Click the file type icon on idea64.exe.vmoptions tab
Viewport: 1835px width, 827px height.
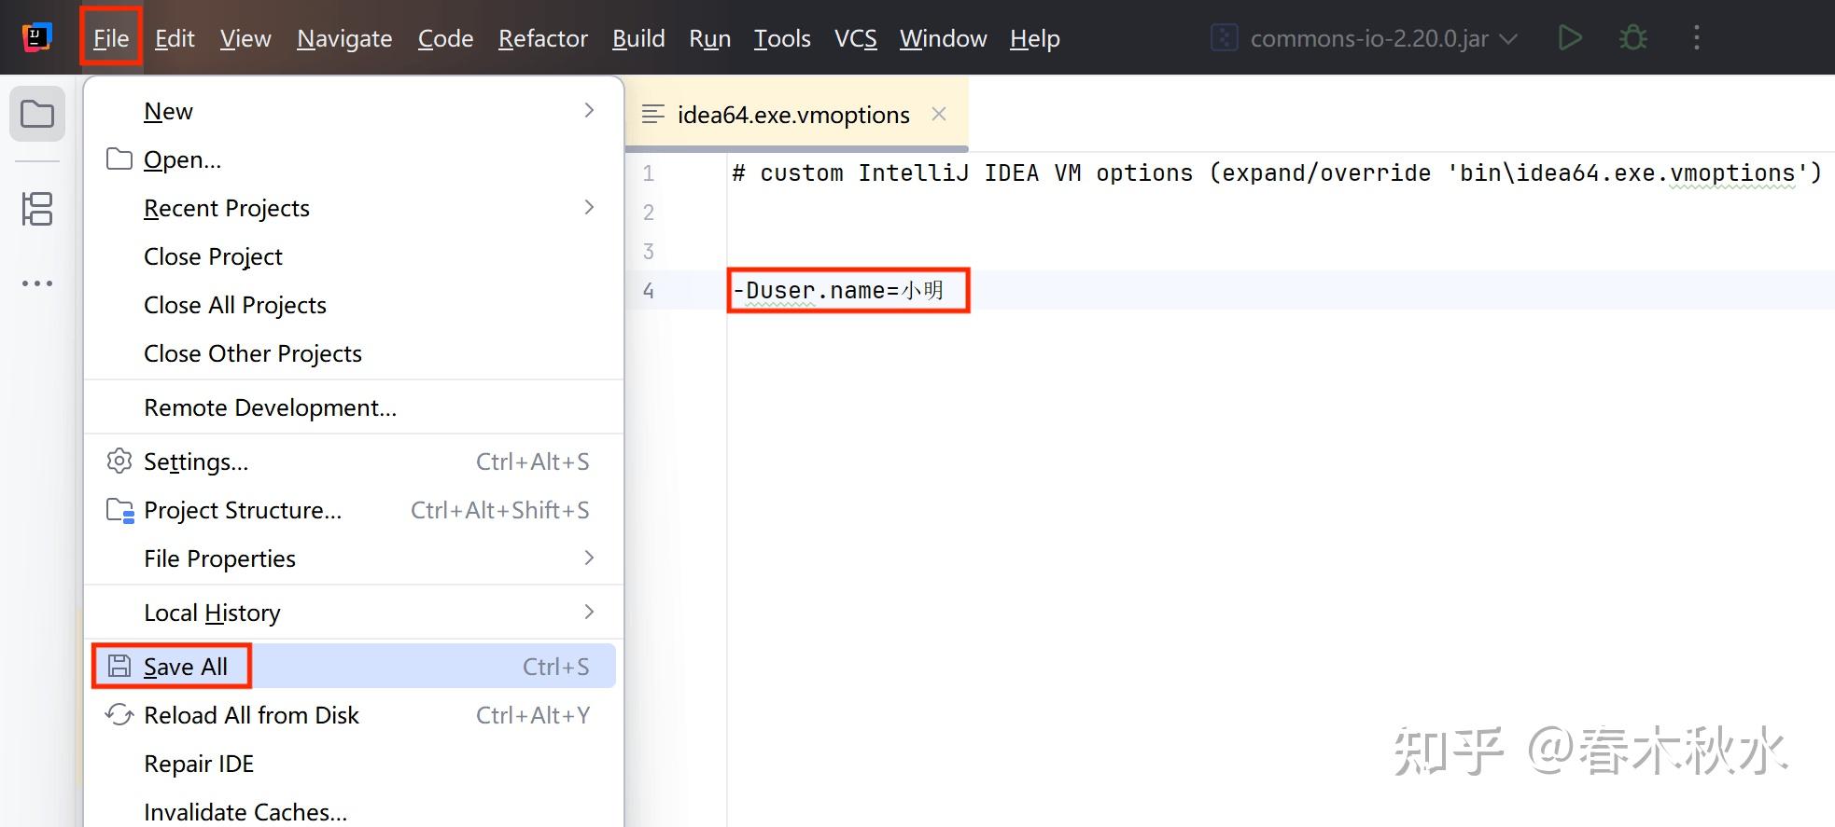pyautogui.click(x=653, y=114)
